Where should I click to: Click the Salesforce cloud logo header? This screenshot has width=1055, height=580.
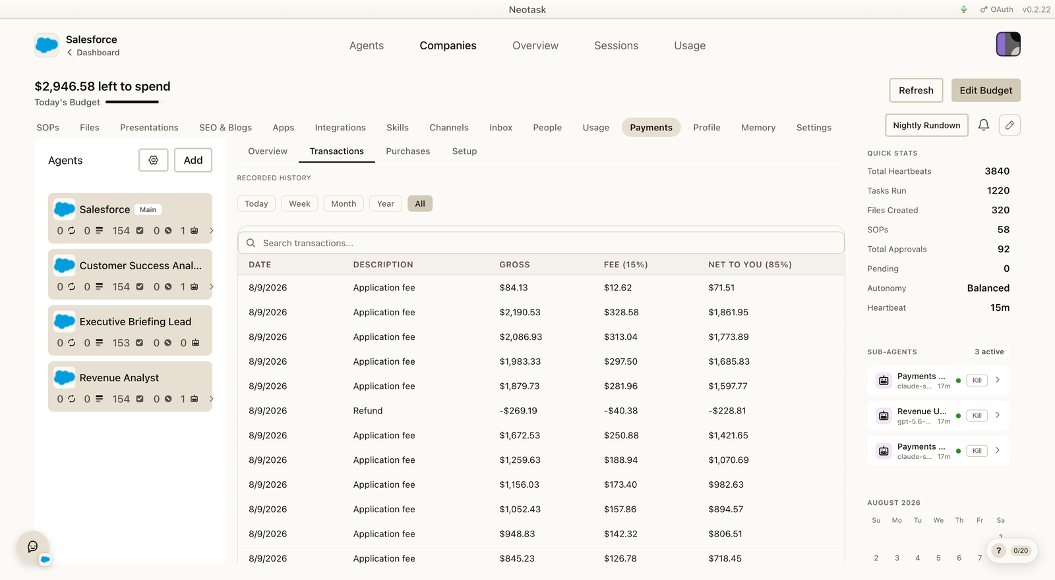pyautogui.click(x=47, y=45)
